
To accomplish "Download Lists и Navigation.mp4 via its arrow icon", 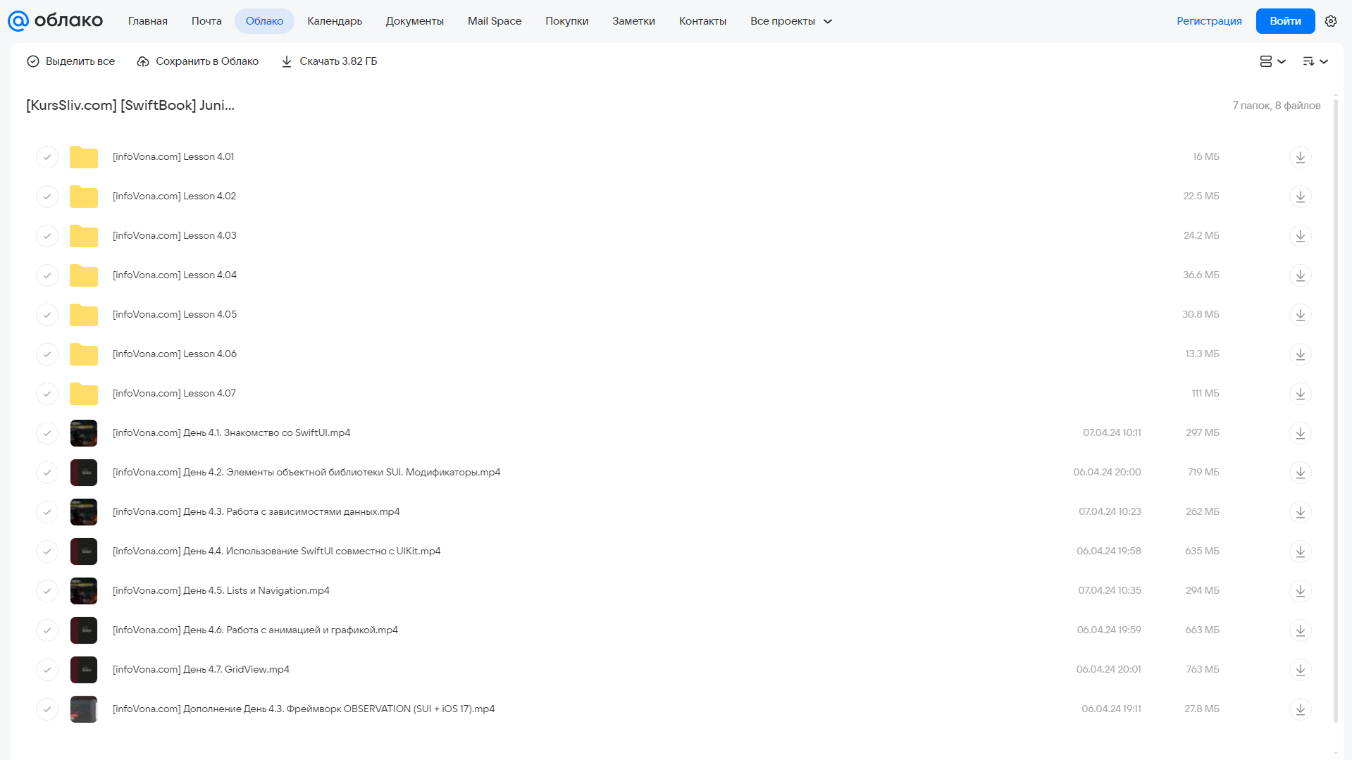I will [1300, 590].
